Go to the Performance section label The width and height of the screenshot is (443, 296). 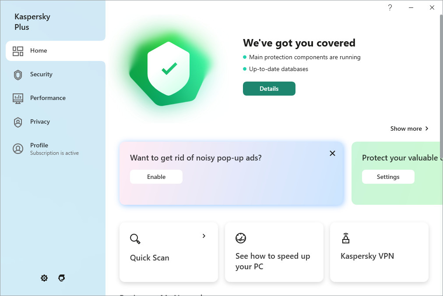(48, 98)
